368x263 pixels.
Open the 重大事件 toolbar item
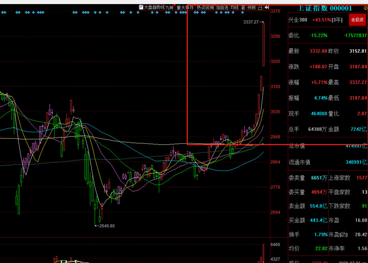[x=185, y=8]
